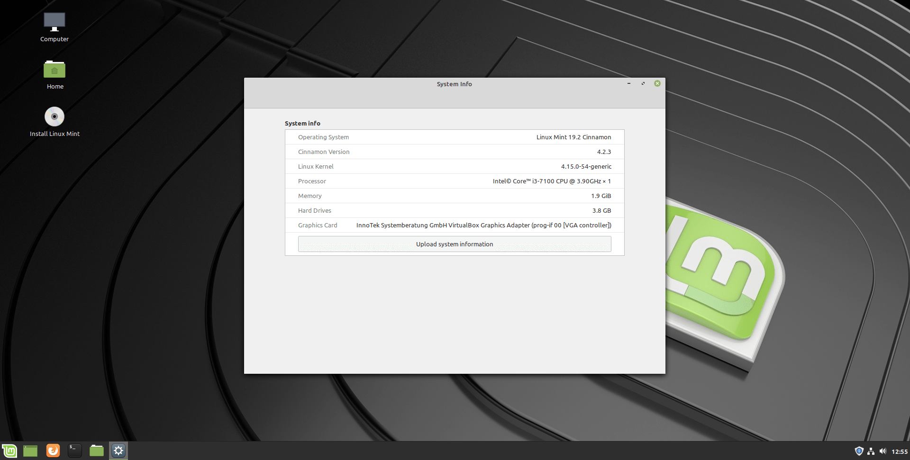Click the Show Desktop taskbar icon
The width and height of the screenshot is (910, 460).
[30, 451]
